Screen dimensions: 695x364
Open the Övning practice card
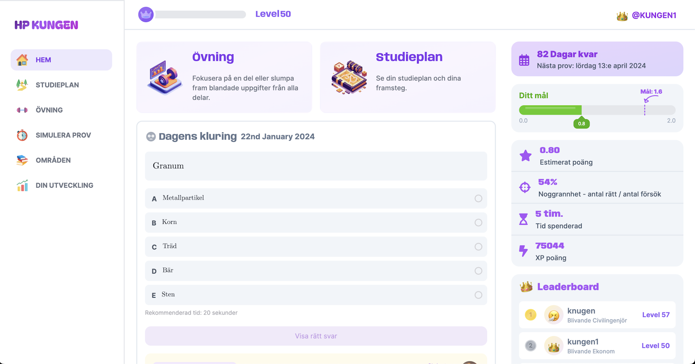pos(224,77)
